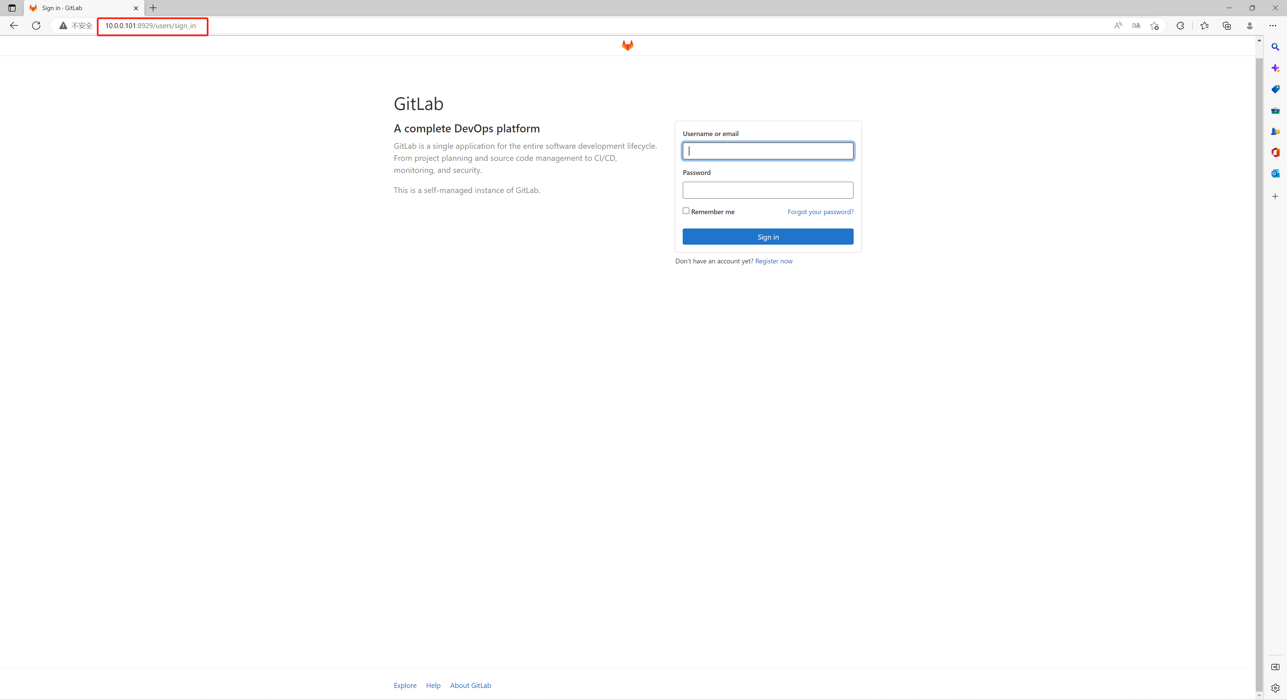This screenshot has height=700, width=1287.
Task: Open the browser profile avatar icon
Action: pos(1249,25)
